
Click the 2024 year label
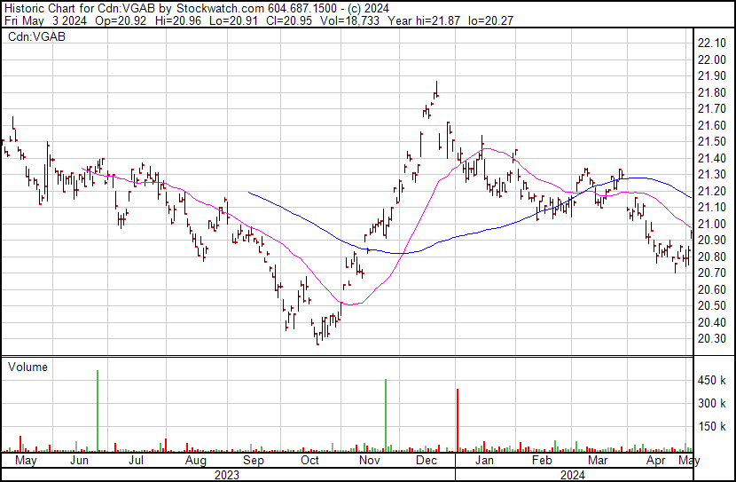(573, 475)
